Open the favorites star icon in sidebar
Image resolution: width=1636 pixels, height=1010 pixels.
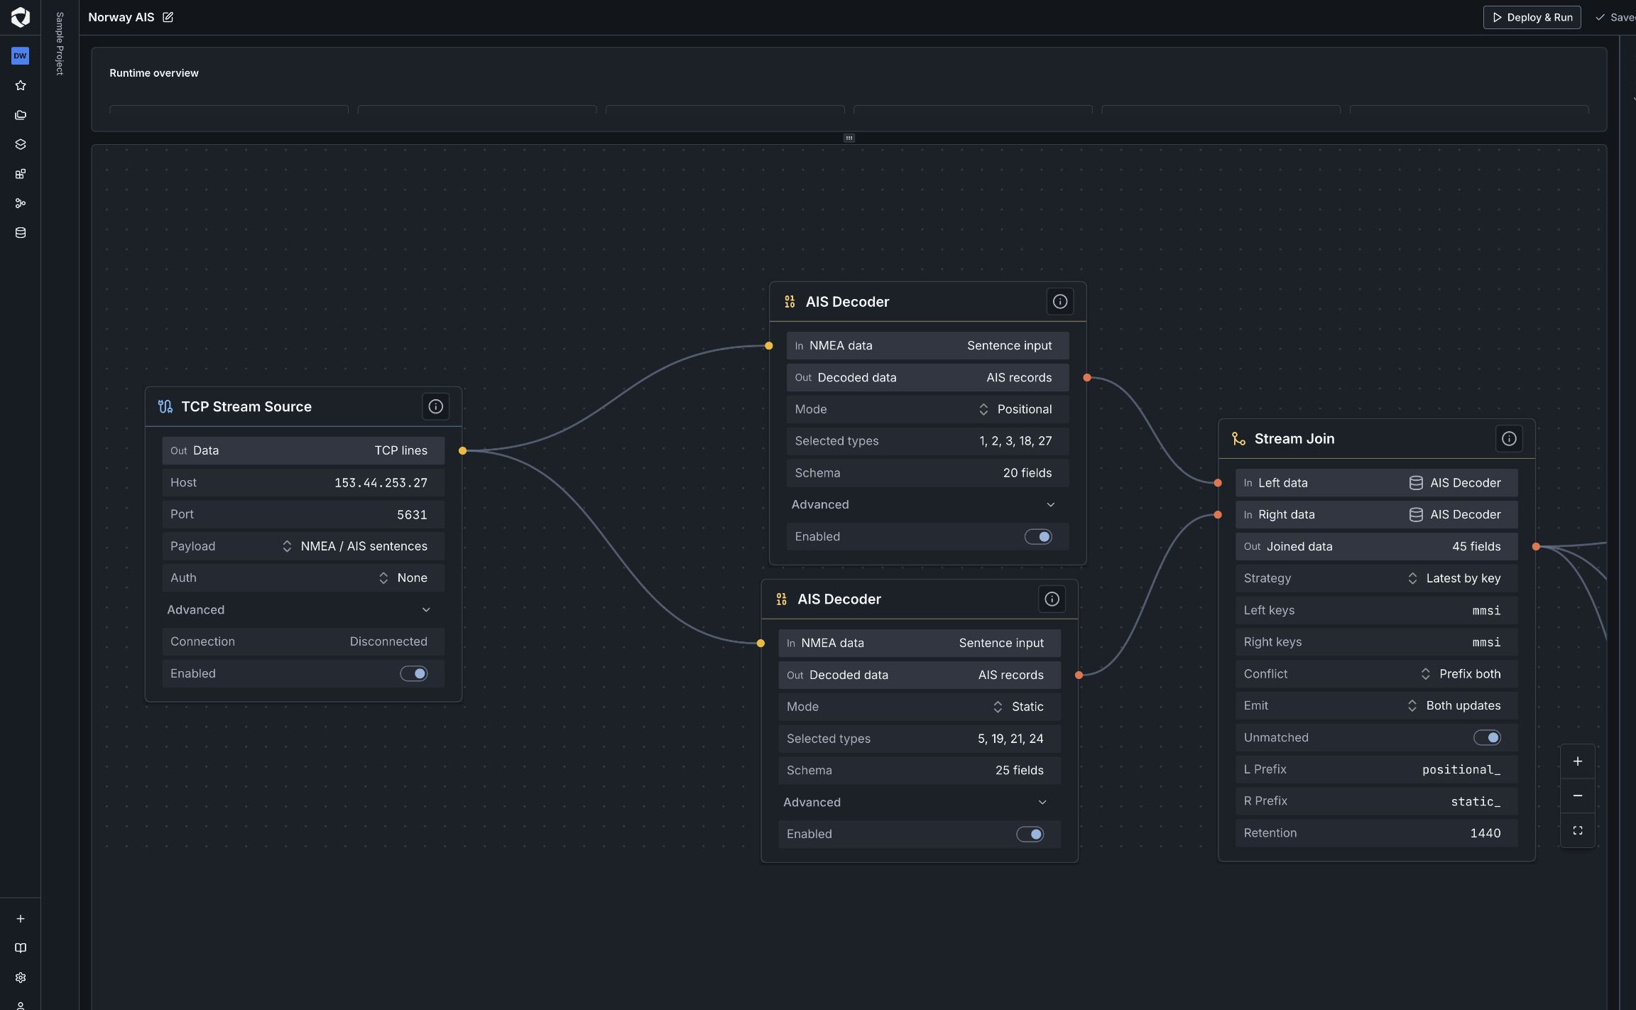[x=21, y=85]
